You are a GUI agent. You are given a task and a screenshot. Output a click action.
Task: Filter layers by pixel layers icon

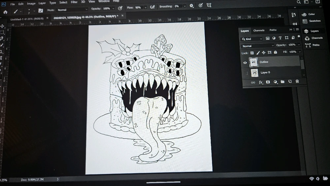268,38
